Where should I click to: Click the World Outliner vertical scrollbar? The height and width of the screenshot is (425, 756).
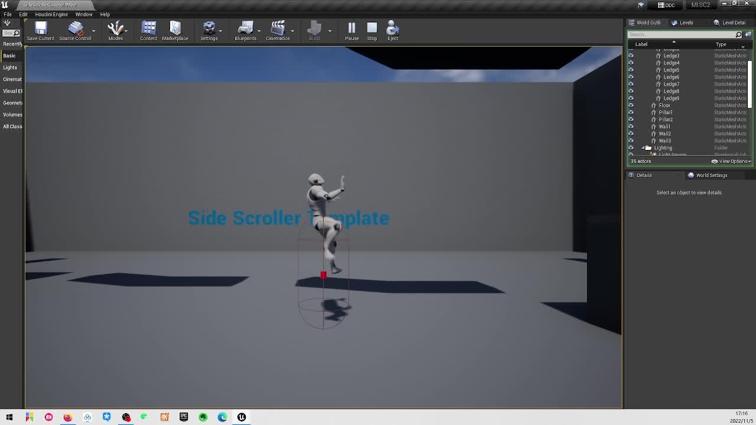(750, 84)
